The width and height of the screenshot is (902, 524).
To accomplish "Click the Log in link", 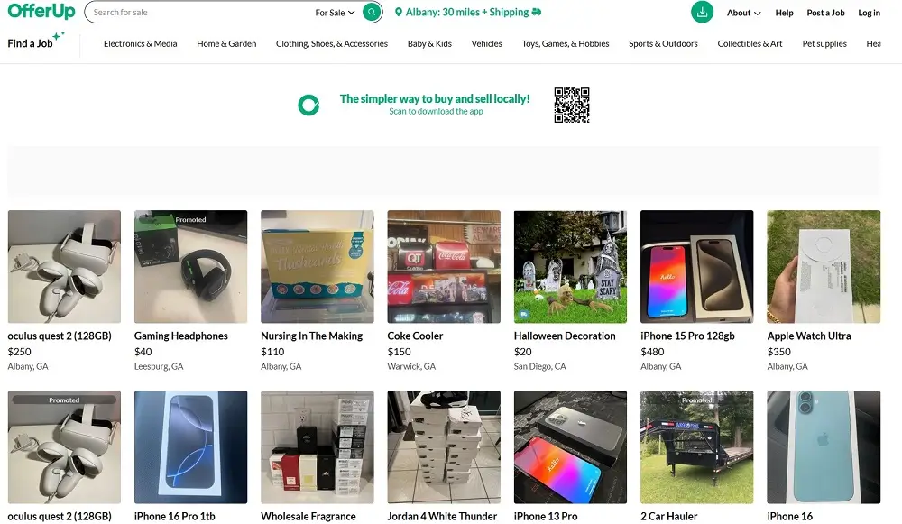I will pos(869,12).
